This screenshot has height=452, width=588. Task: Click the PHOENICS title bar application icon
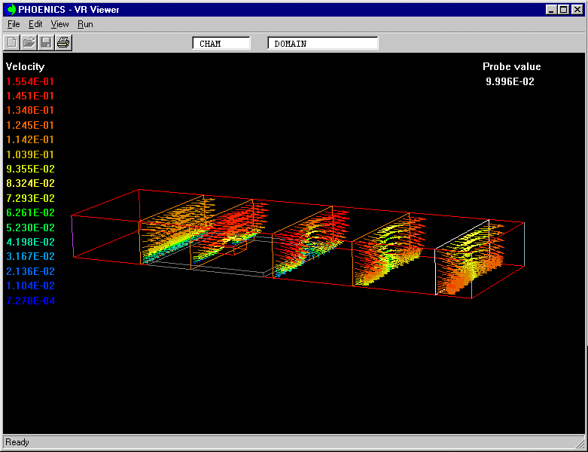tap(11, 10)
